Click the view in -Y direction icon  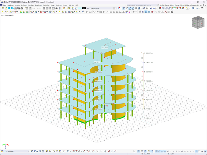176,8
